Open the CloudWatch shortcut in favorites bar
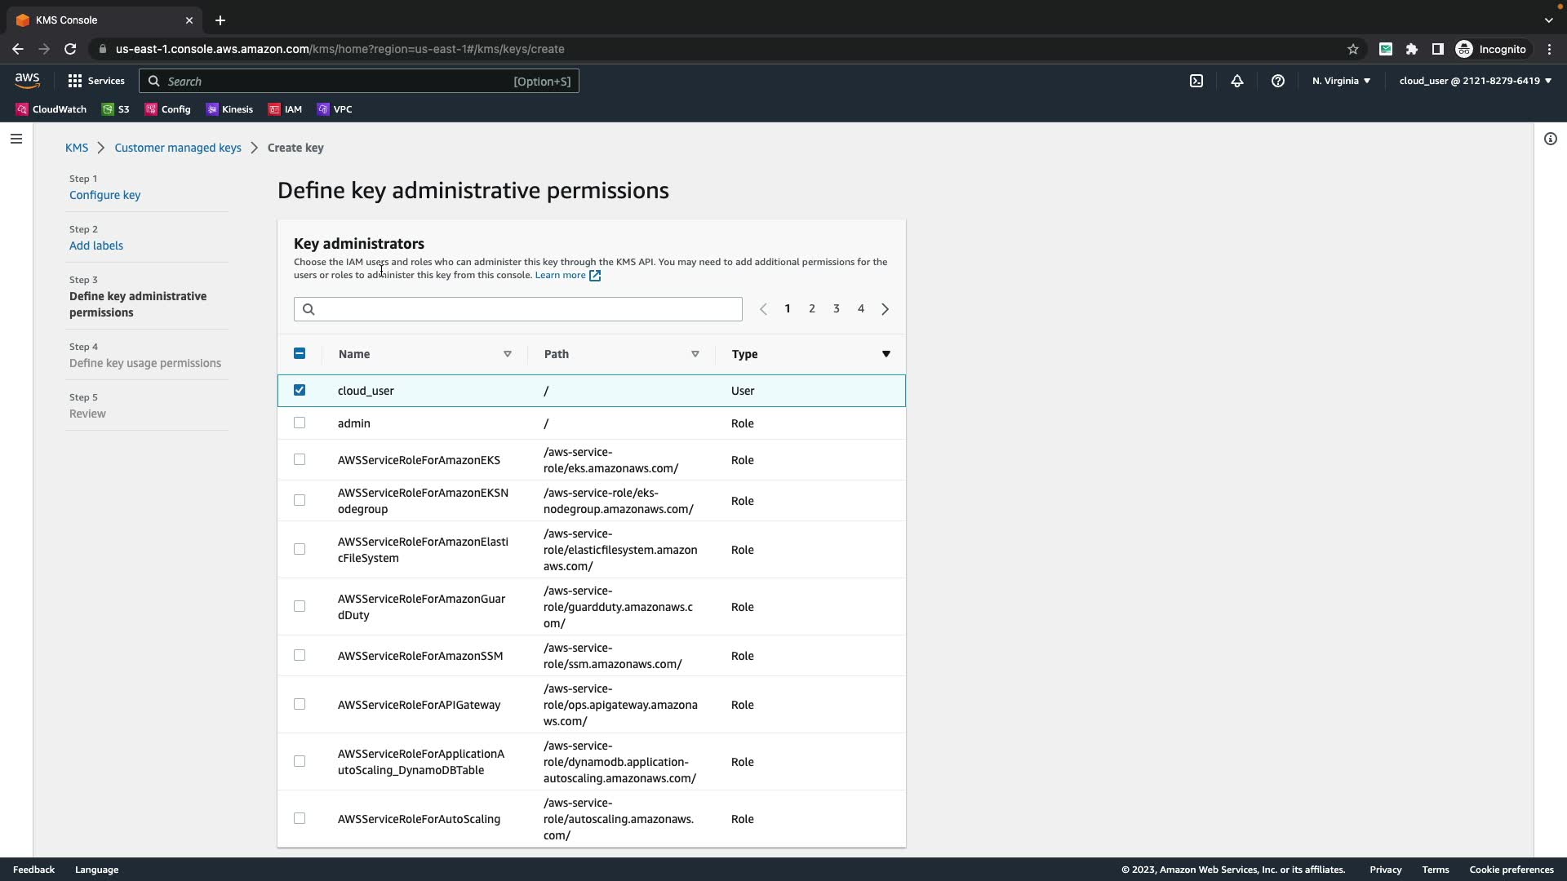Screen dimensions: 1567x881 (51, 109)
